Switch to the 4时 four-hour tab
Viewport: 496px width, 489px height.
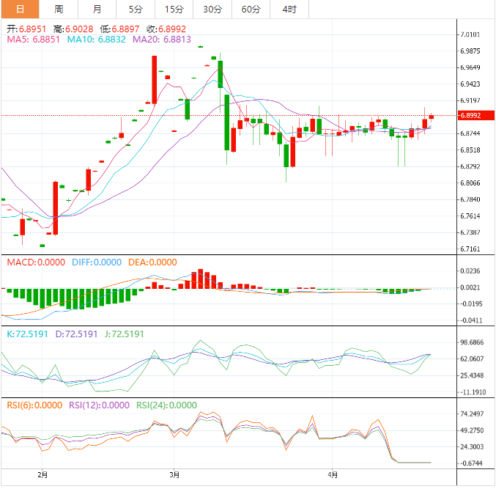tap(289, 10)
